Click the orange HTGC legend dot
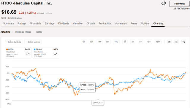The height and width of the screenshot is (108, 190). point(7,49)
